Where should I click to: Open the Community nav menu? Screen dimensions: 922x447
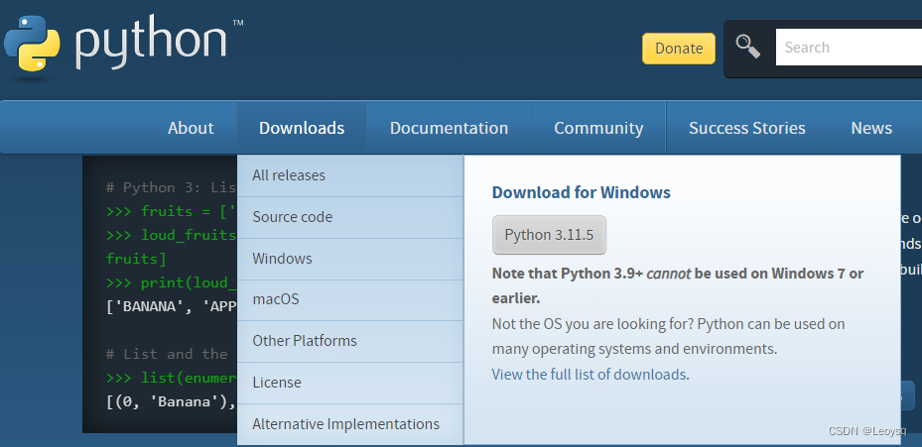598,128
